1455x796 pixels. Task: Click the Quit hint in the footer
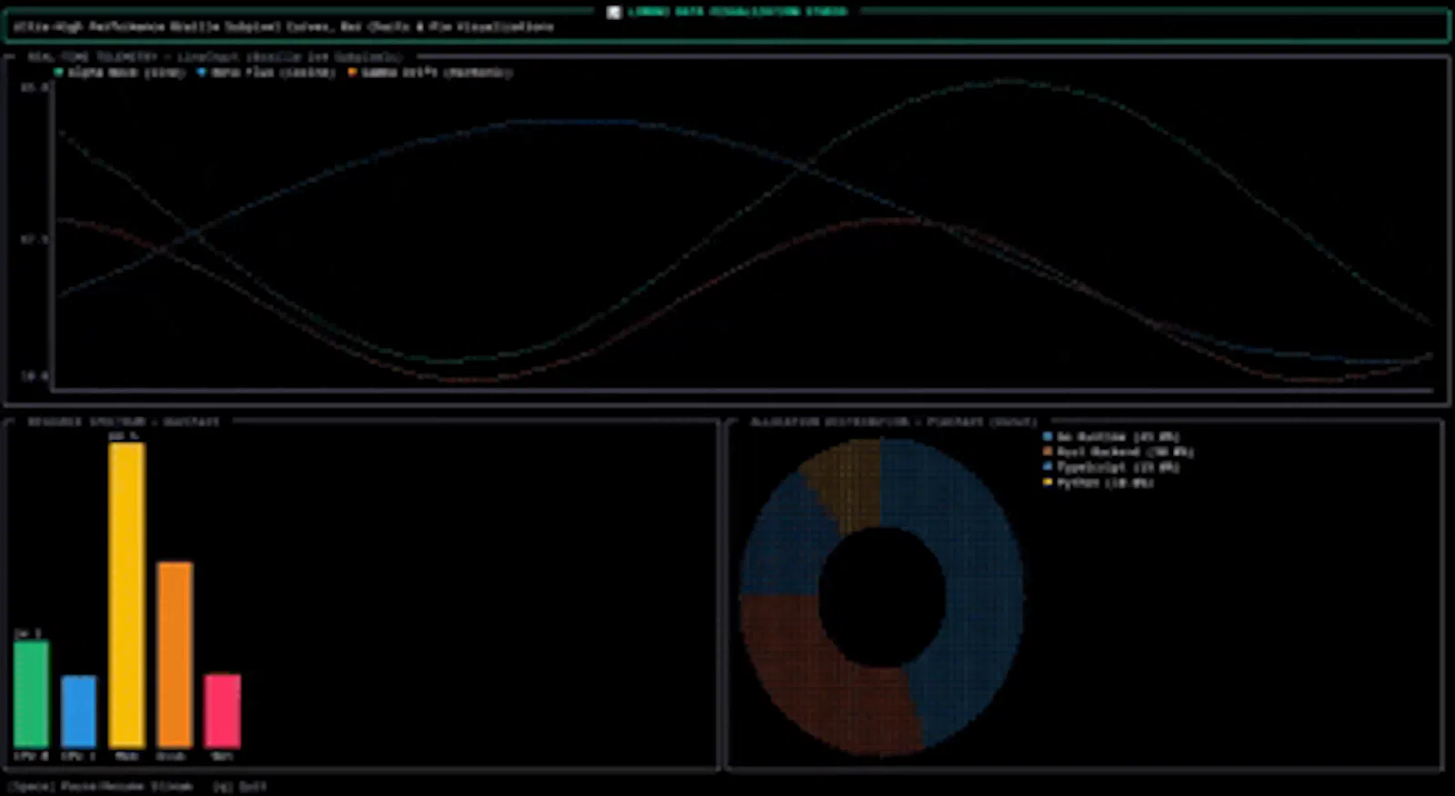coord(240,786)
